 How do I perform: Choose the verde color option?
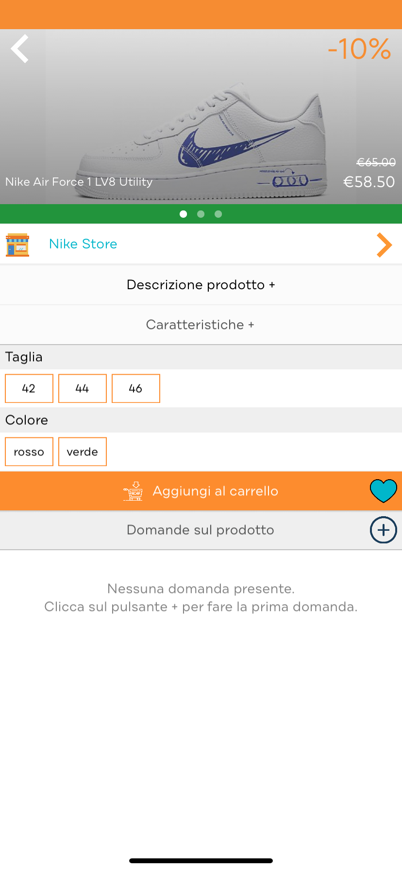click(x=83, y=452)
